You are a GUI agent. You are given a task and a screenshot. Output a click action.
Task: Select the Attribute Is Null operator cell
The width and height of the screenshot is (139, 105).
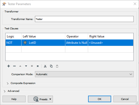click(x=77, y=43)
